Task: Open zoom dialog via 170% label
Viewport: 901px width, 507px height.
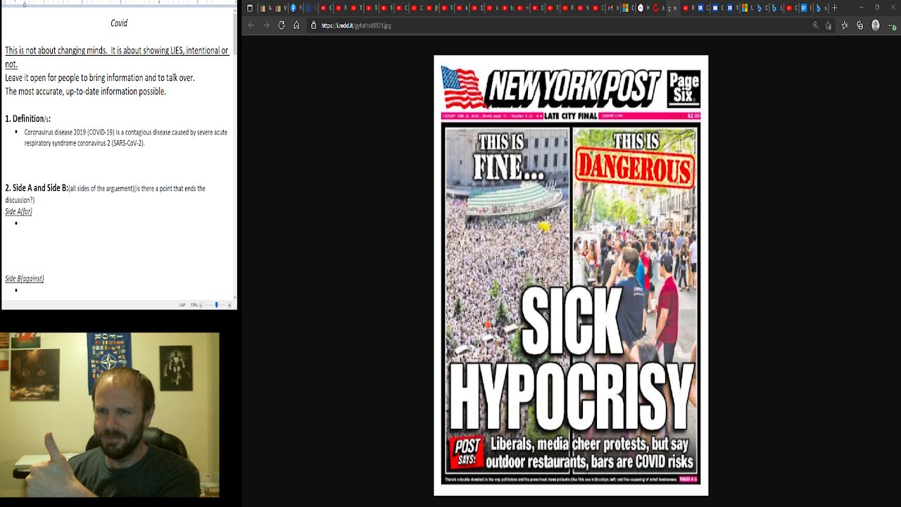Action: 194,305
